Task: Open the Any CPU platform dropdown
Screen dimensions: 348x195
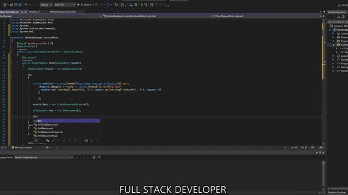Action: click(x=65, y=5)
